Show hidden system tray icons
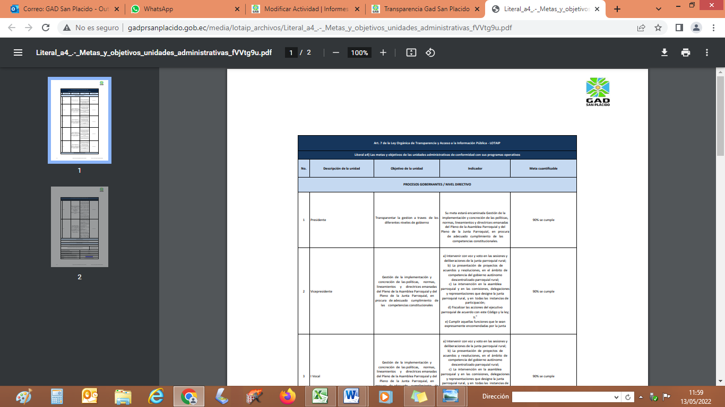This screenshot has height=407, width=725. point(641,397)
